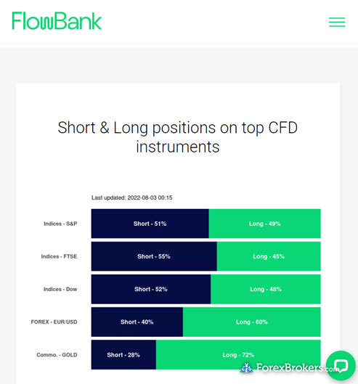Click the GOLD Short 28% bar

tap(123, 355)
